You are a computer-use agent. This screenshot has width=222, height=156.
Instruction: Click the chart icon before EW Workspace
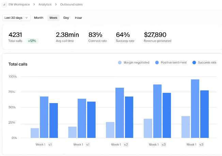point(4,5)
